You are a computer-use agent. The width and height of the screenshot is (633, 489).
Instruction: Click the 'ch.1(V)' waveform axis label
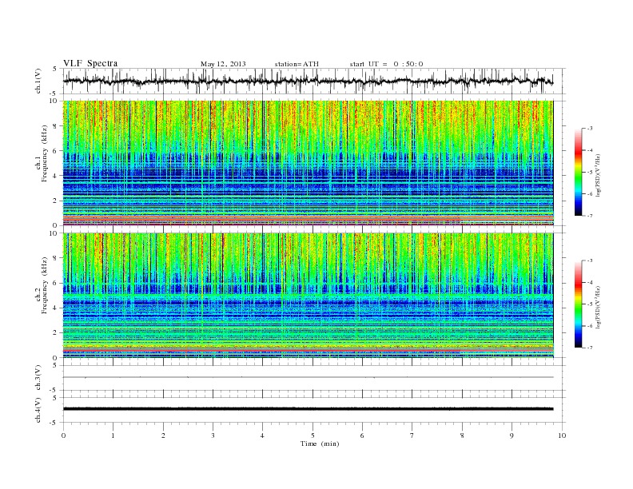[x=38, y=81]
